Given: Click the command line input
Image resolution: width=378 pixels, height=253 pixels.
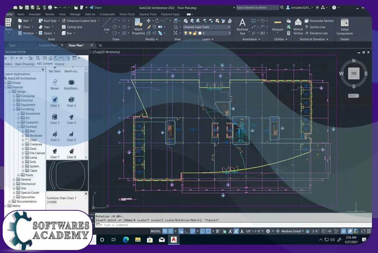Looking at the screenshot, I should click(x=233, y=225).
